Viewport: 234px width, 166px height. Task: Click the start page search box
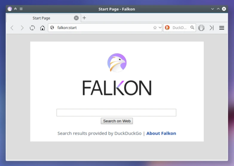click(116, 113)
